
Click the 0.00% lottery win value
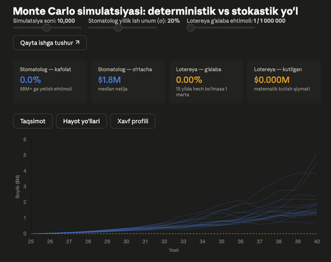click(x=189, y=80)
